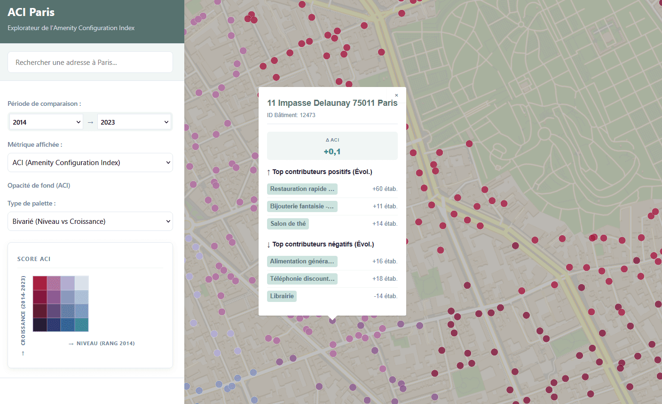
Task: Open the "Métrique affichée" dropdown
Action: (90, 162)
